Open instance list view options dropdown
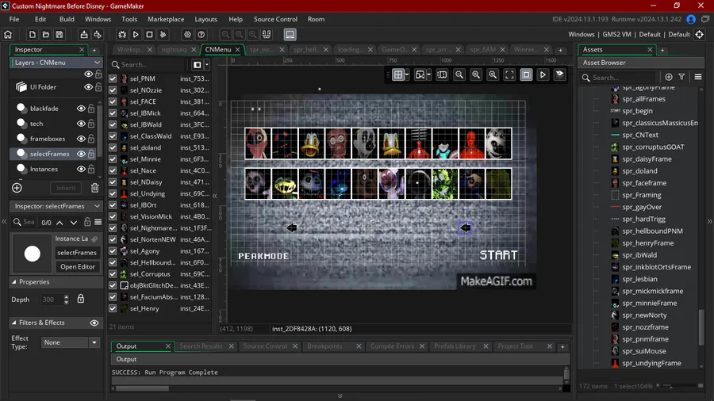 (x=207, y=64)
